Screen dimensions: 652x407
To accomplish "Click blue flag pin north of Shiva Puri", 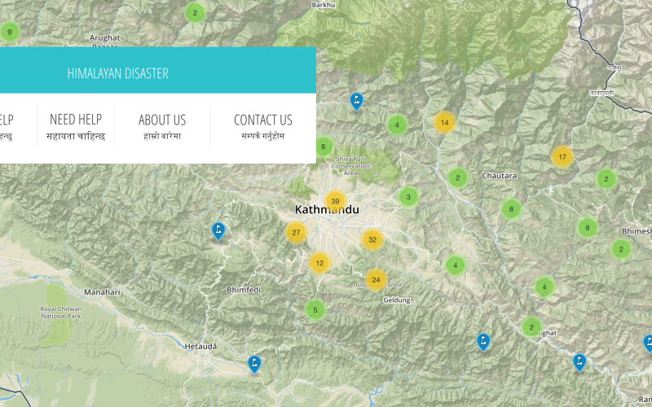I will (356, 101).
